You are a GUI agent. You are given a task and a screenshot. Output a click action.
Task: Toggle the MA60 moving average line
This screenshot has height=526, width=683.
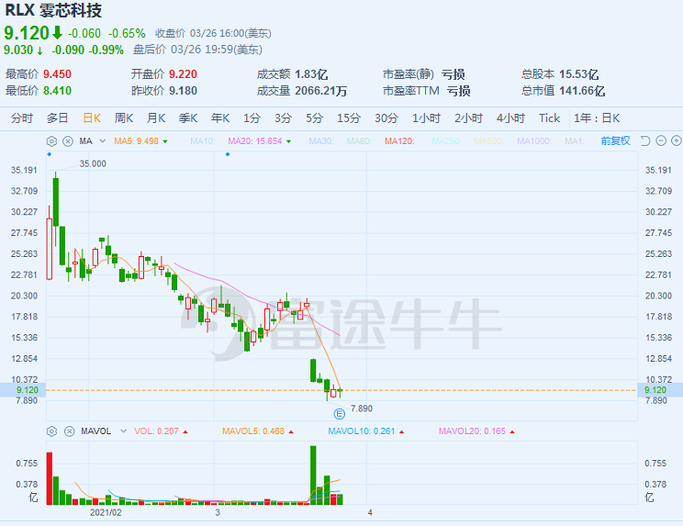point(359,141)
